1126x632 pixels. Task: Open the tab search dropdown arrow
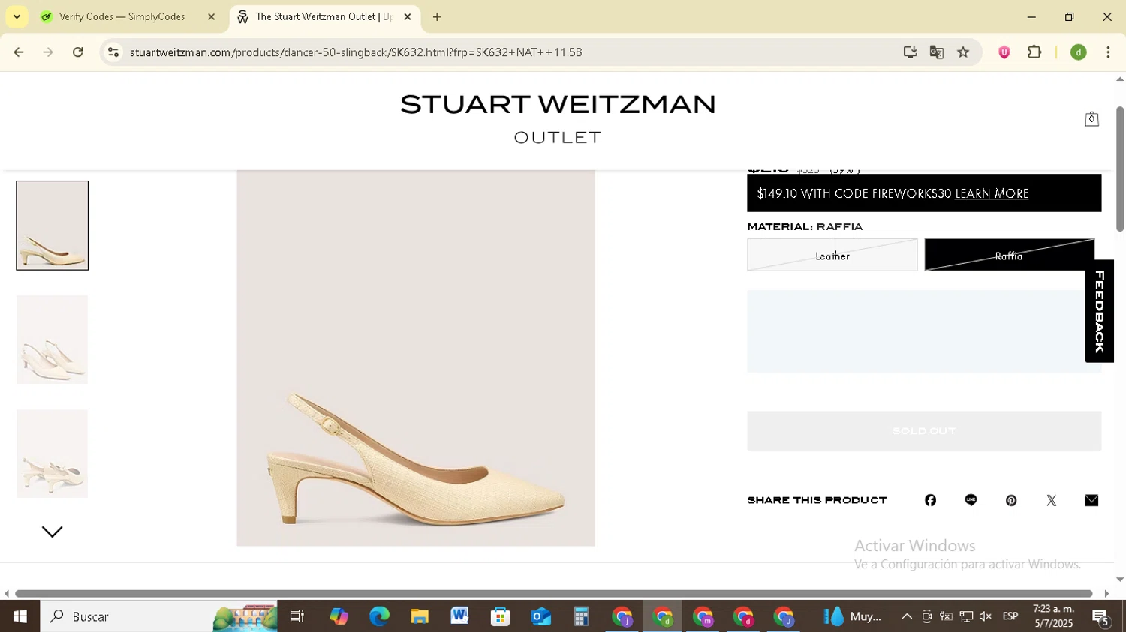[17, 17]
